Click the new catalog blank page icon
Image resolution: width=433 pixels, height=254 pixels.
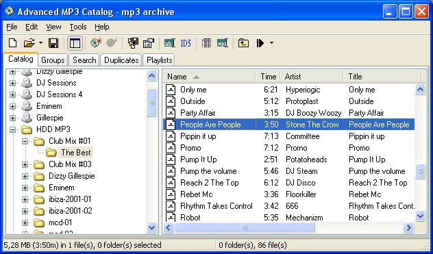pyautogui.click(x=13, y=43)
